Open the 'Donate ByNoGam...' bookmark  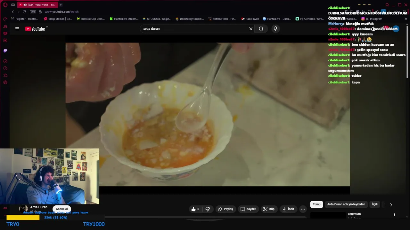190,19
